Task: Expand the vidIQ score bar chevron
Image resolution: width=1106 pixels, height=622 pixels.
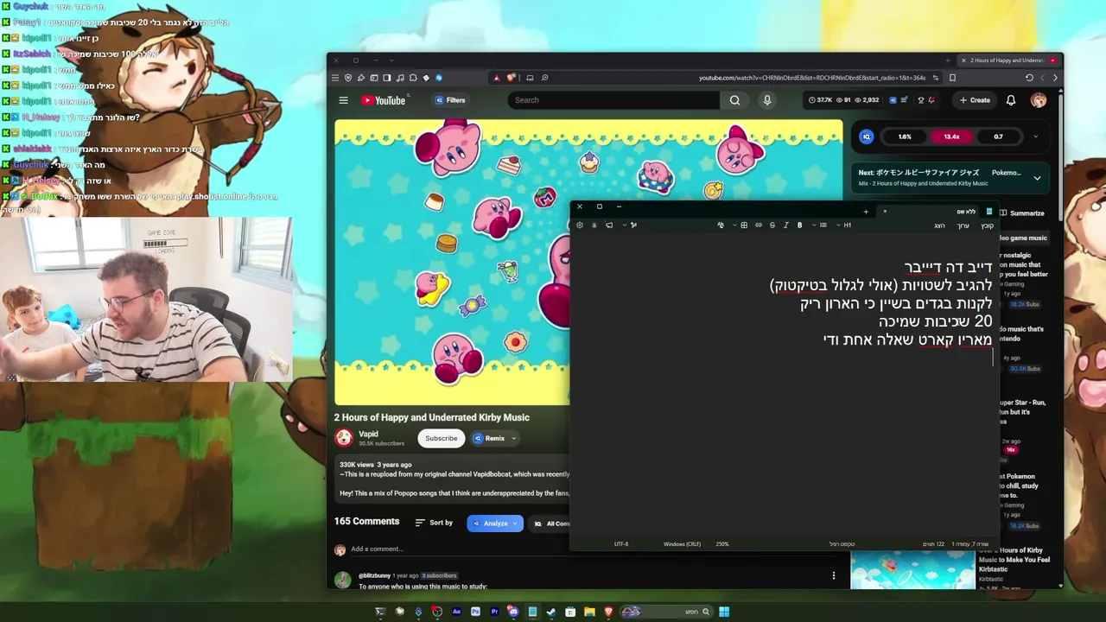Action: (1035, 136)
